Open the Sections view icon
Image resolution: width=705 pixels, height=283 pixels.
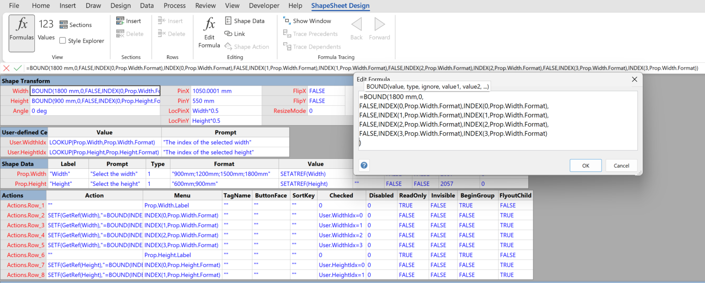[64, 25]
